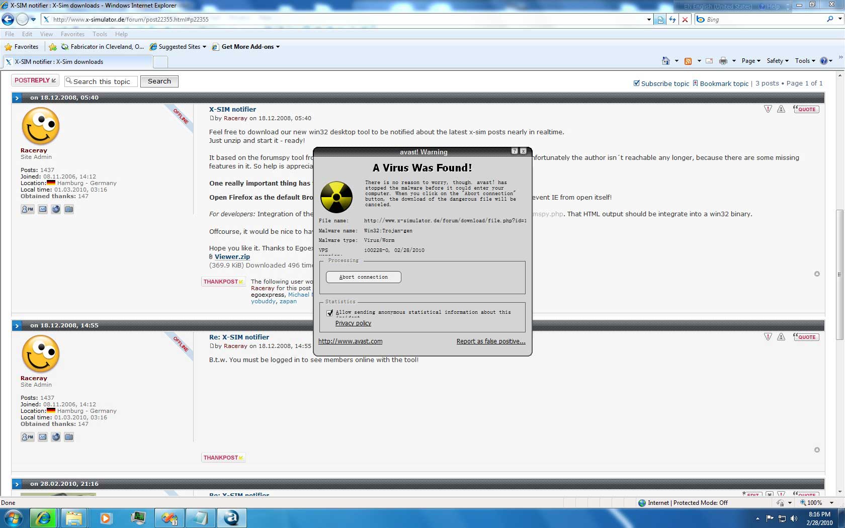Viewport: 845px width, 528px height.
Task: Open the Safety dropdown menu
Action: click(778, 61)
